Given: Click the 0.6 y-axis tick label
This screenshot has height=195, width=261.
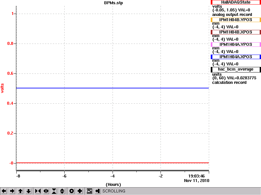Looking at the screenshot, I should [x=10, y=73].
